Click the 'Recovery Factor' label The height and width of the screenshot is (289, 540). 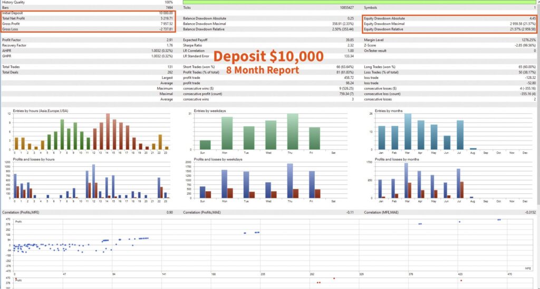14,45
